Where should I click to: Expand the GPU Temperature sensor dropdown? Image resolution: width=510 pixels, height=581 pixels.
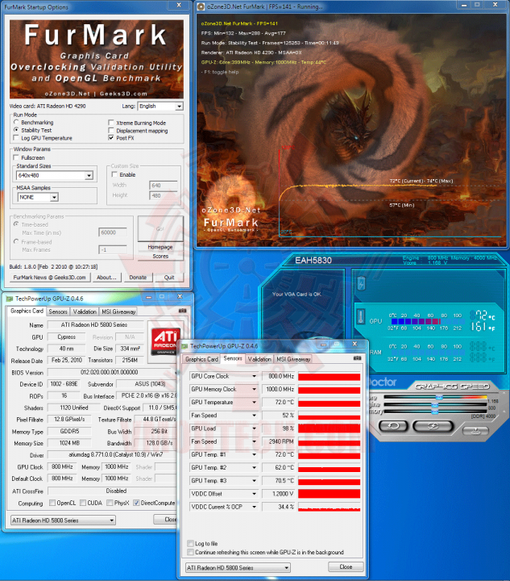[x=254, y=403]
